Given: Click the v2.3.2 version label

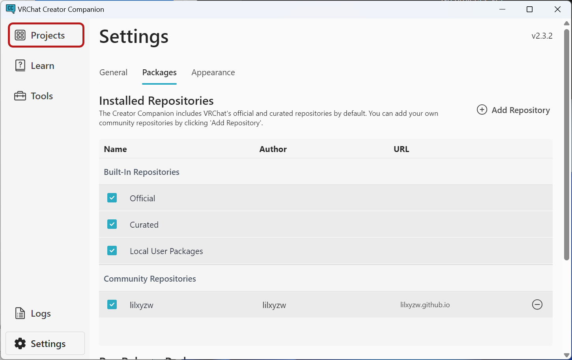Looking at the screenshot, I should click(x=542, y=36).
